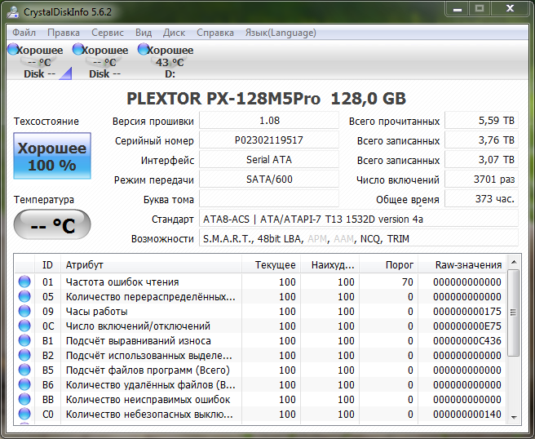Viewport: 535px width, 439px height.
Task: Click the Техсостояние label
Action: point(46,122)
